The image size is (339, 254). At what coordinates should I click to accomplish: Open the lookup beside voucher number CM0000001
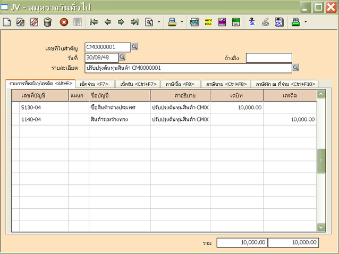[134, 47]
